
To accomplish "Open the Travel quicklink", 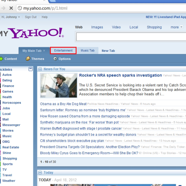I will coord(7,175).
